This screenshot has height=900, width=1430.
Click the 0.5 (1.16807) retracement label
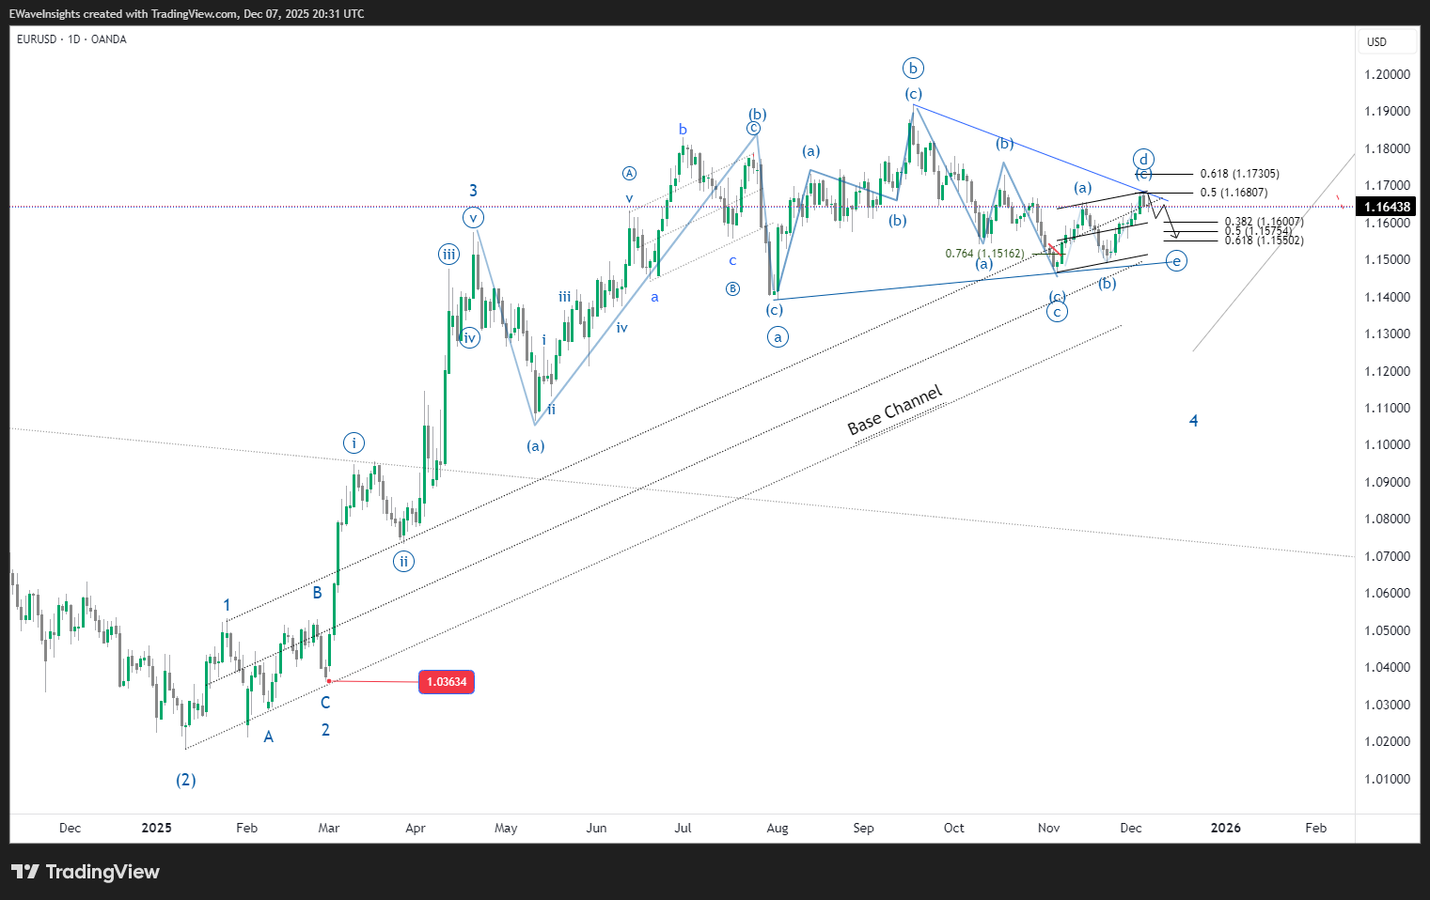[x=1233, y=192]
